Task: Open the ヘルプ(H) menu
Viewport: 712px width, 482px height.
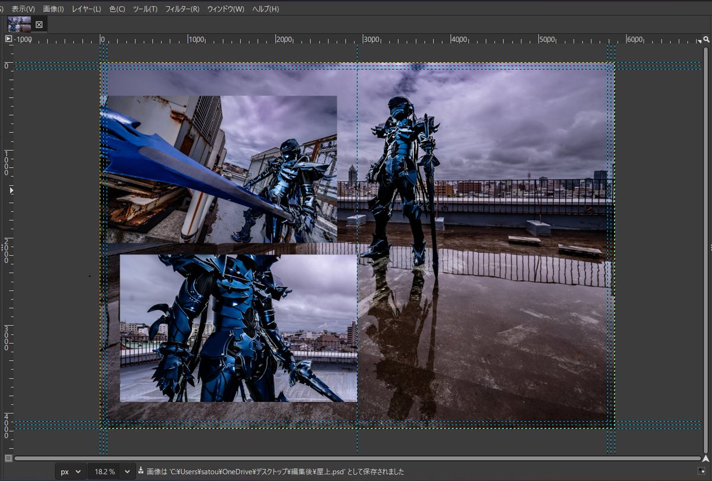Action: click(265, 9)
